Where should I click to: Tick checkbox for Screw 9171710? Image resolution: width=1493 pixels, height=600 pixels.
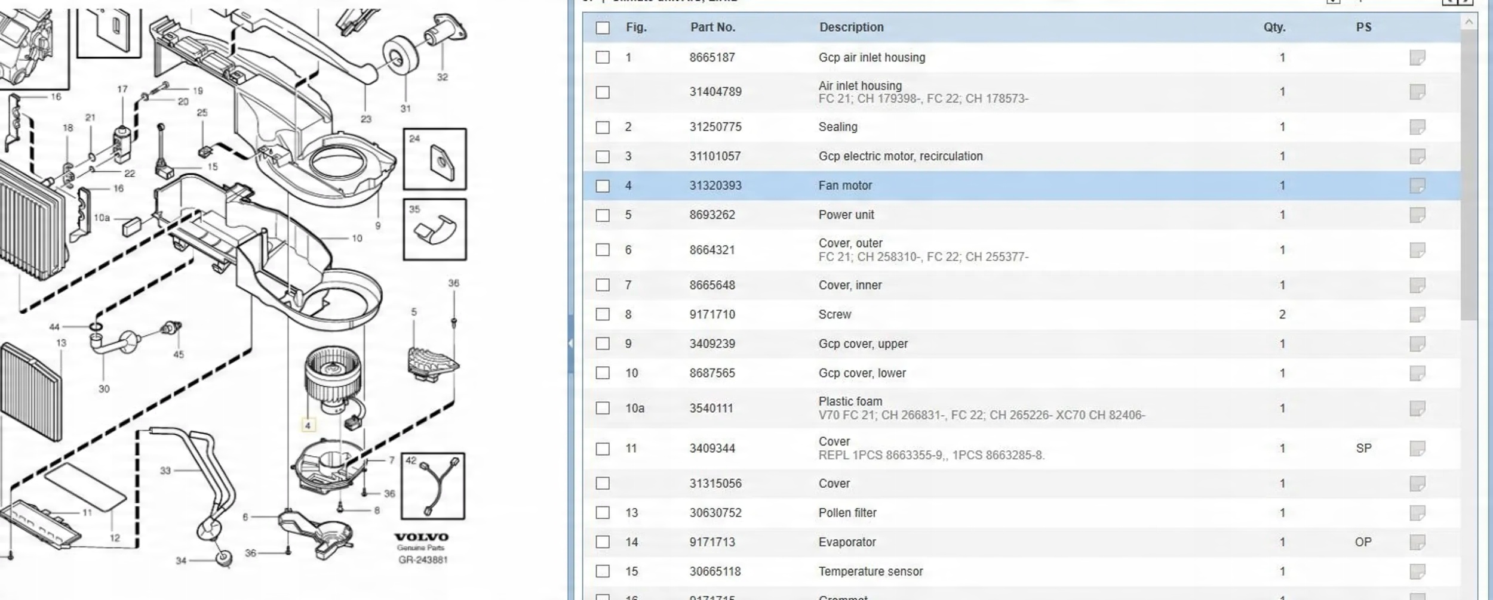click(x=603, y=314)
